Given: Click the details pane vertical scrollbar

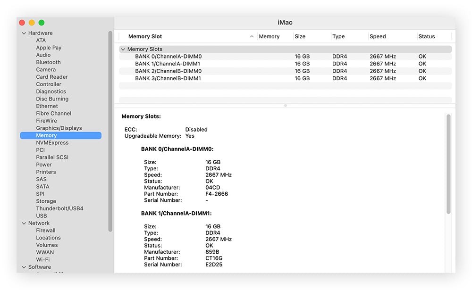Looking at the screenshot, I should pyautogui.click(x=448, y=164).
